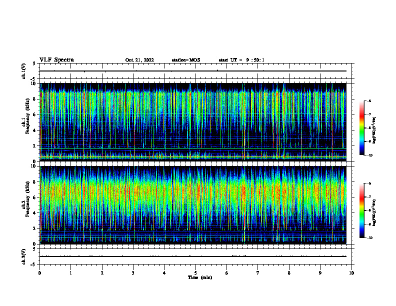
Task: Click the "-6" tick on ch.1 colorbar
Action: coord(369,101)
